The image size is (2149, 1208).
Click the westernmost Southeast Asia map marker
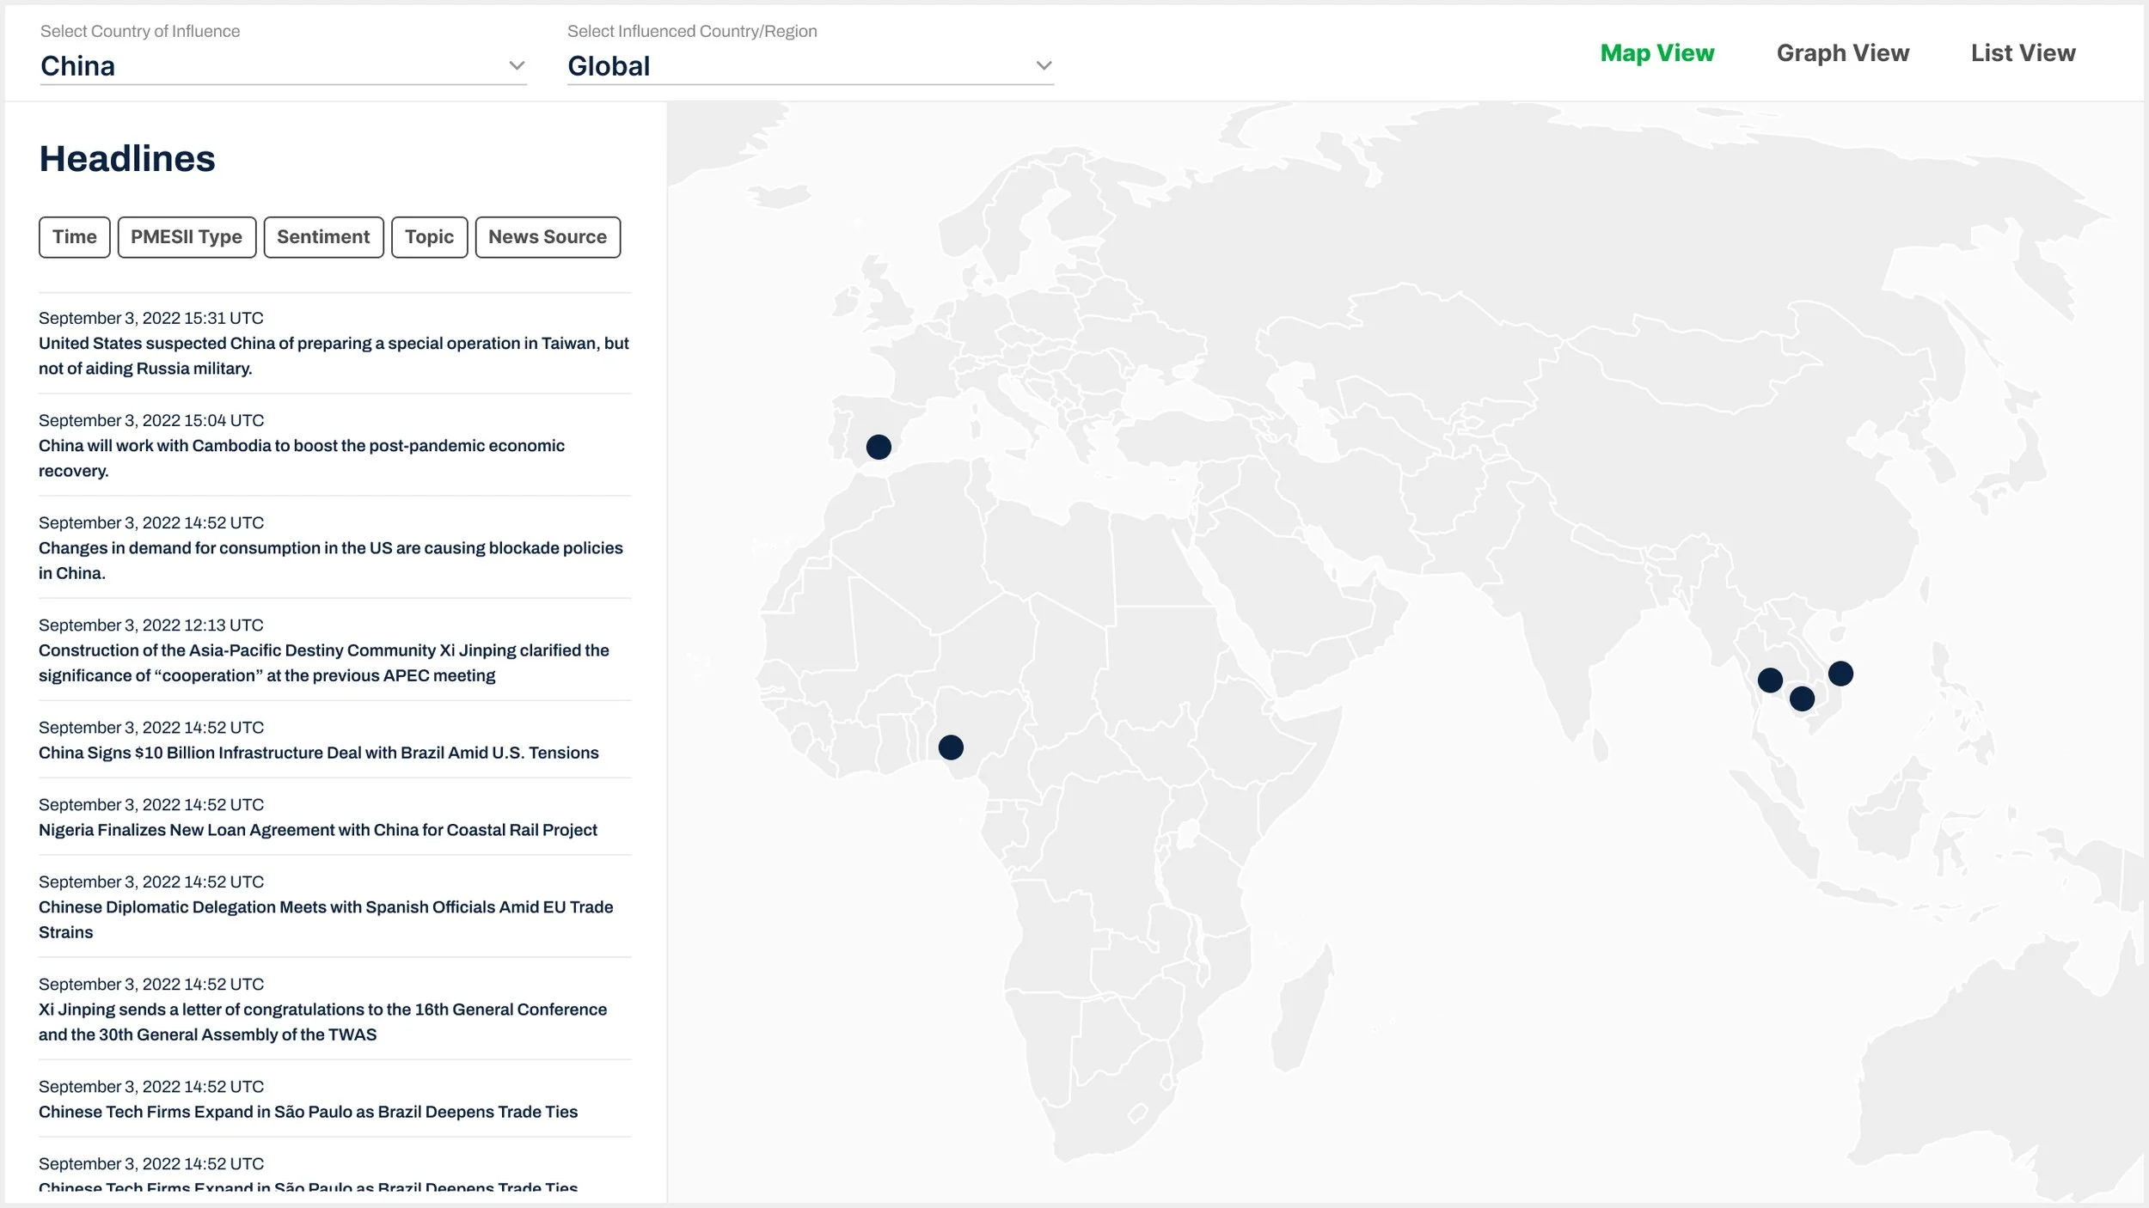[1770, 680]
